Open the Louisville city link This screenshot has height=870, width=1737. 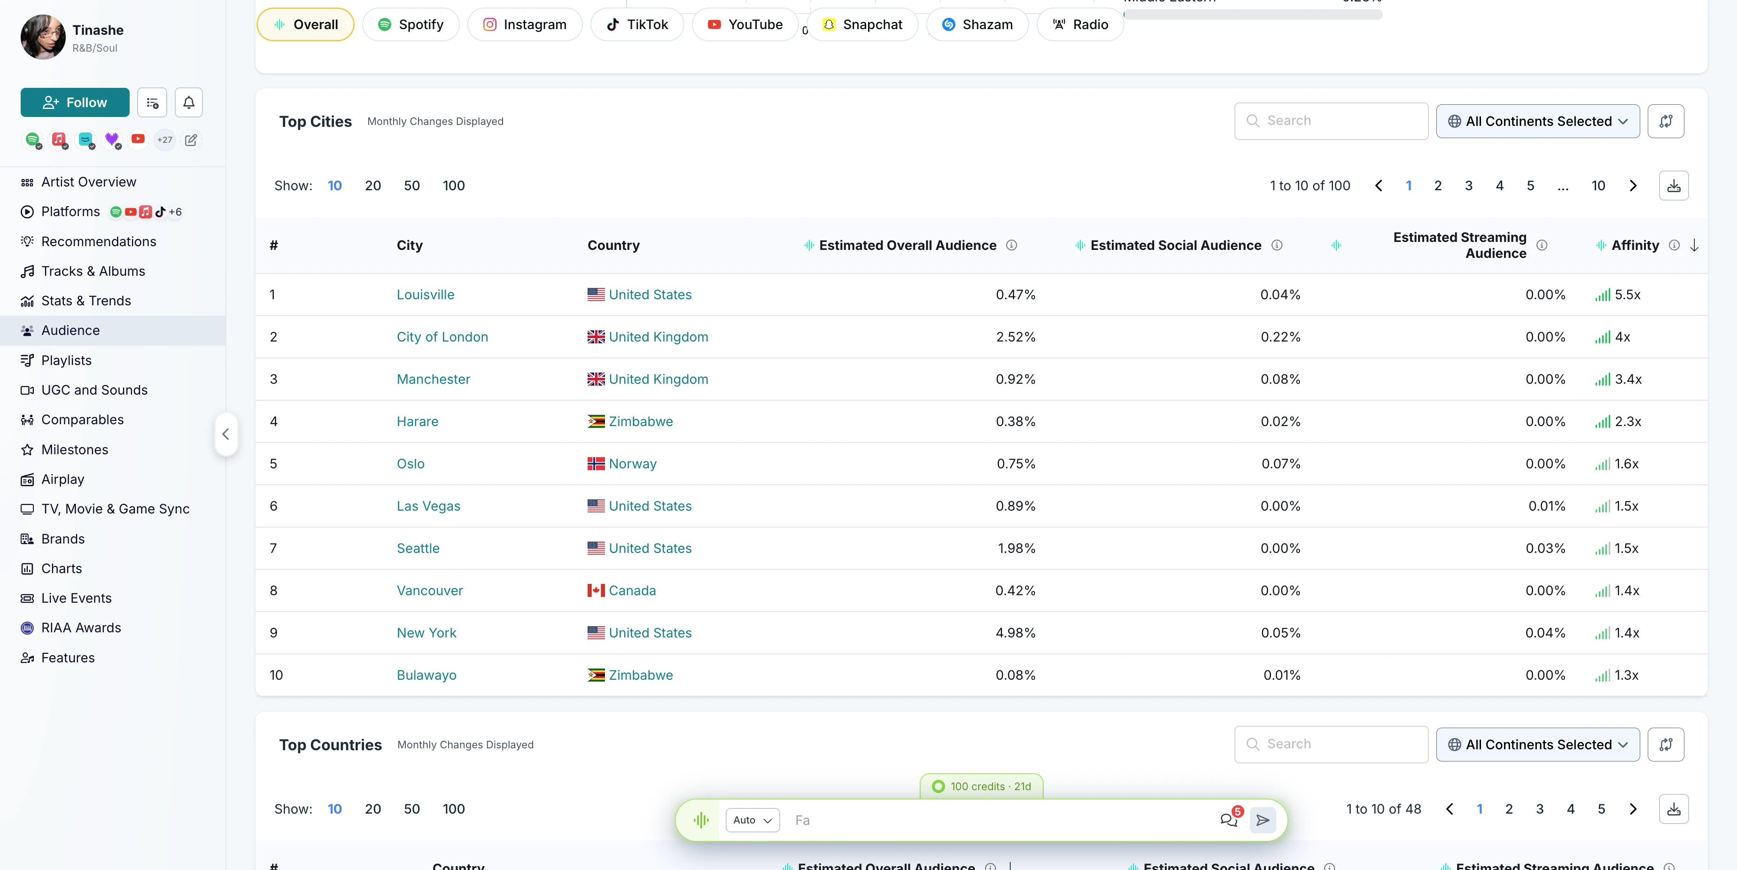point(426,295)
